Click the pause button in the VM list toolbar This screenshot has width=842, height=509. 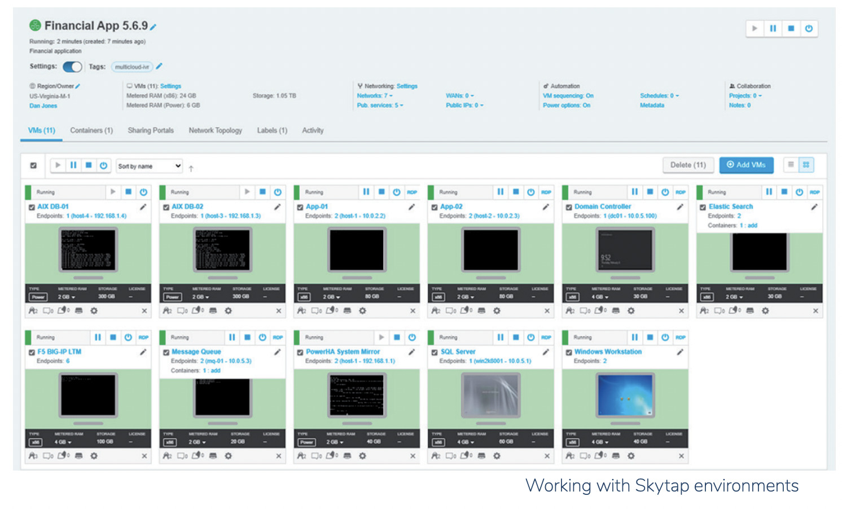point(73,165)
